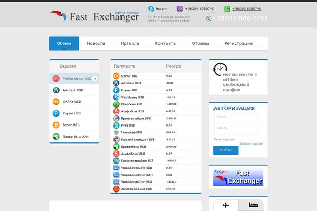
Task: Click the Payeer USD icon in Получаете list
Action: coord(116,90)
